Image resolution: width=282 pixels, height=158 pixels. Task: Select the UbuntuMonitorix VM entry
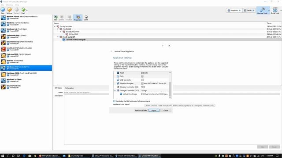coord(26,87)
